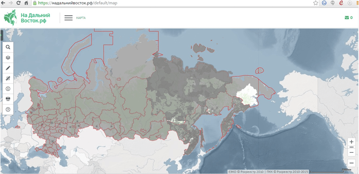
Task: Expand the ellipsis between the zoom buttons
Action: click(352, 147)
